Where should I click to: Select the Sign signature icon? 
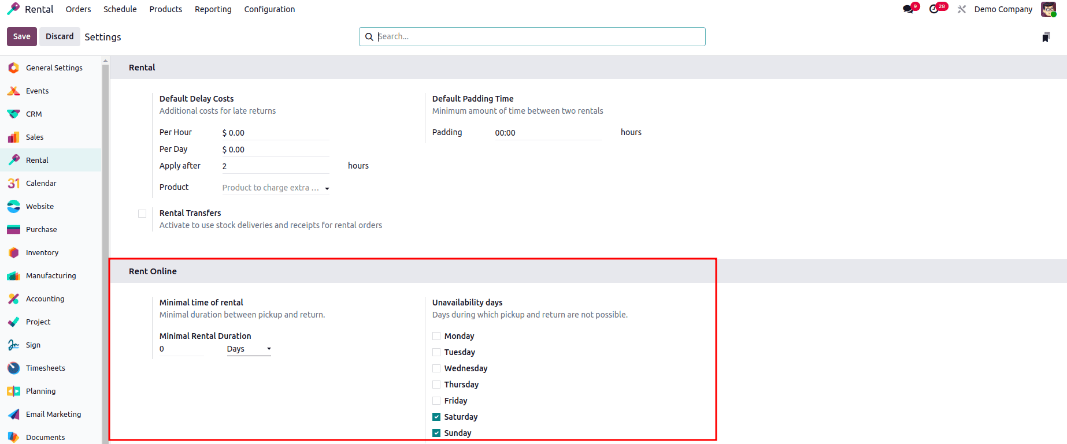14,345
